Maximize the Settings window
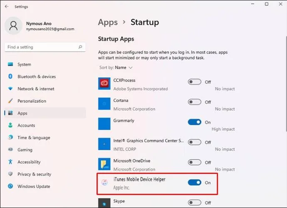 pos(267,4)
